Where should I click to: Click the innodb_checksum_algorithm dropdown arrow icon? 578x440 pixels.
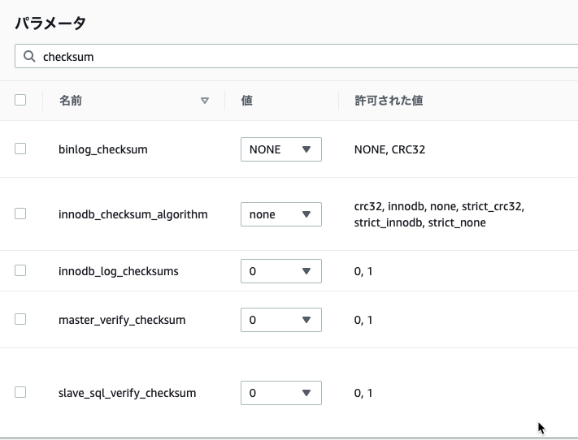pyautogui.click(x=306, y=214)
